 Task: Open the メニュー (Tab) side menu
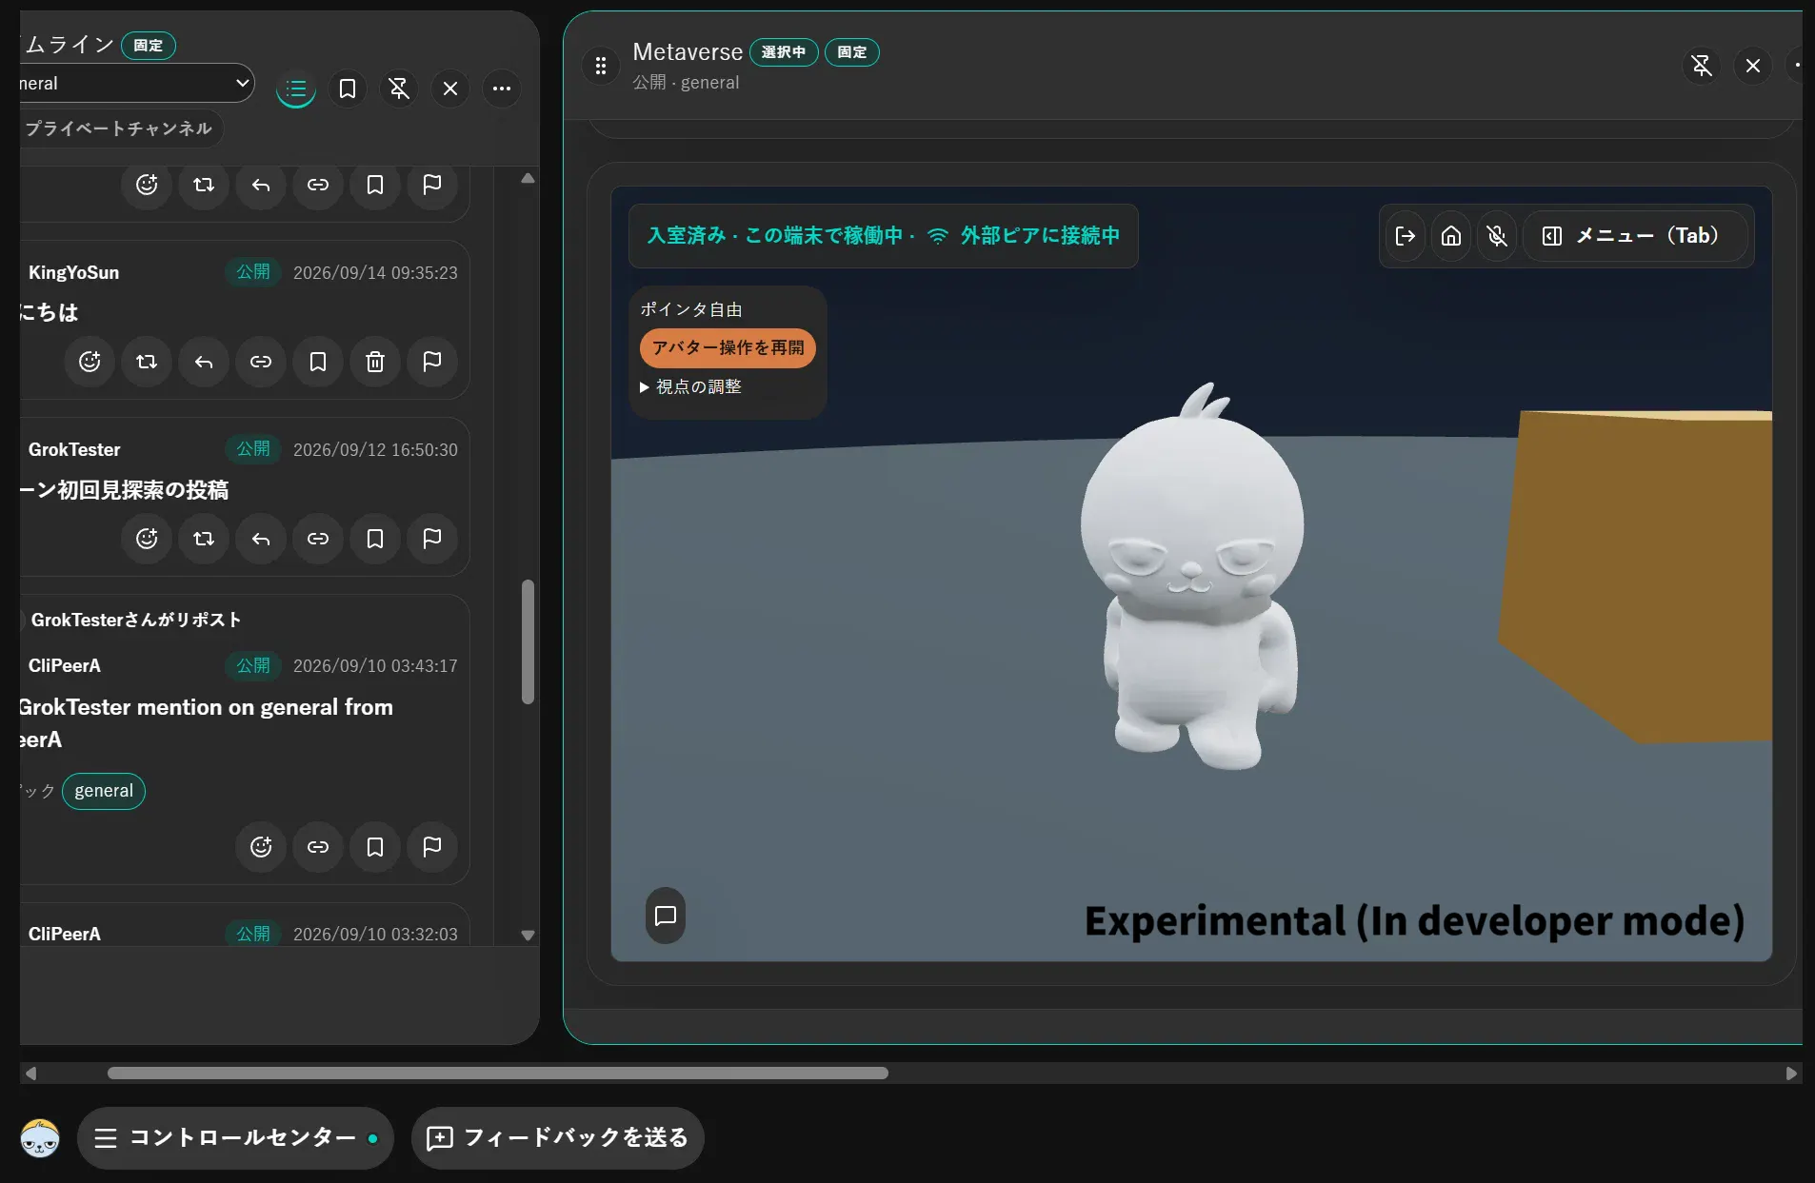(1635, 236)
